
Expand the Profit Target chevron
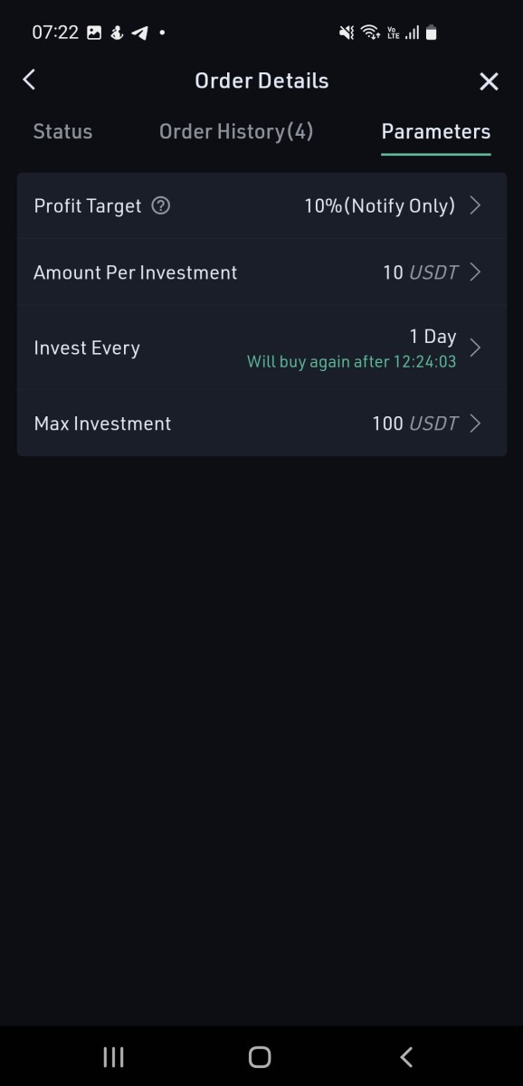pos(476,205)
